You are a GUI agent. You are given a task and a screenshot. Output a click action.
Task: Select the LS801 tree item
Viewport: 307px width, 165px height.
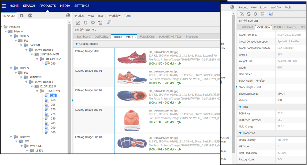click(39, 151)
